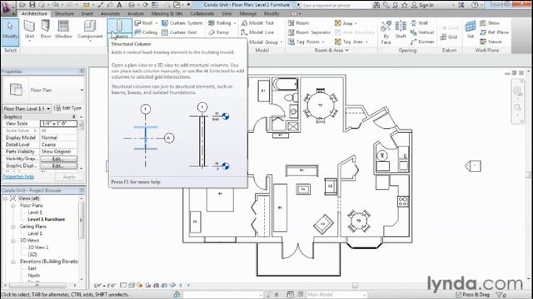Click the By Face opening tool
The image size is (533, 299).
[x=386, y=32]
